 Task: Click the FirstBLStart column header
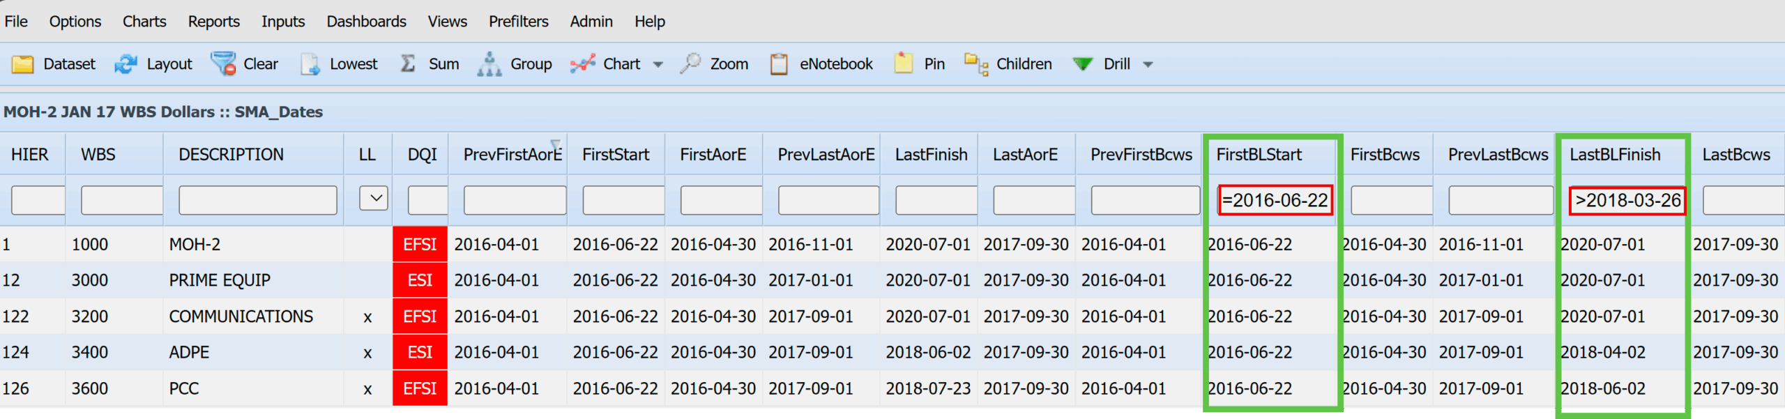(x=1259, y=155)
